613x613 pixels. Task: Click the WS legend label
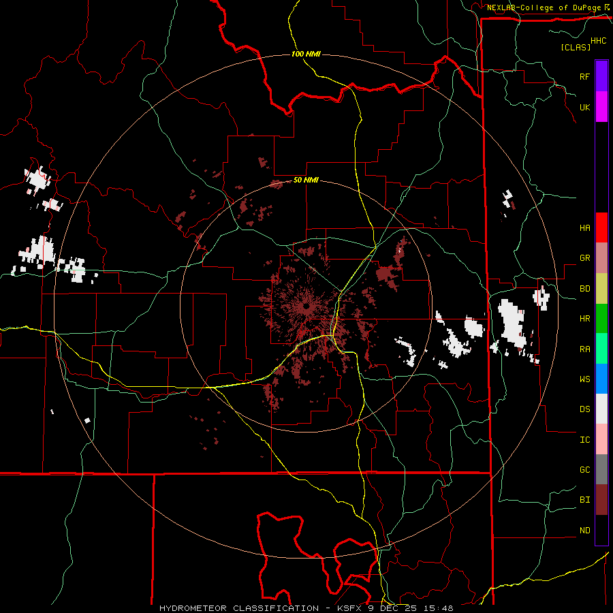click(584, 379)
